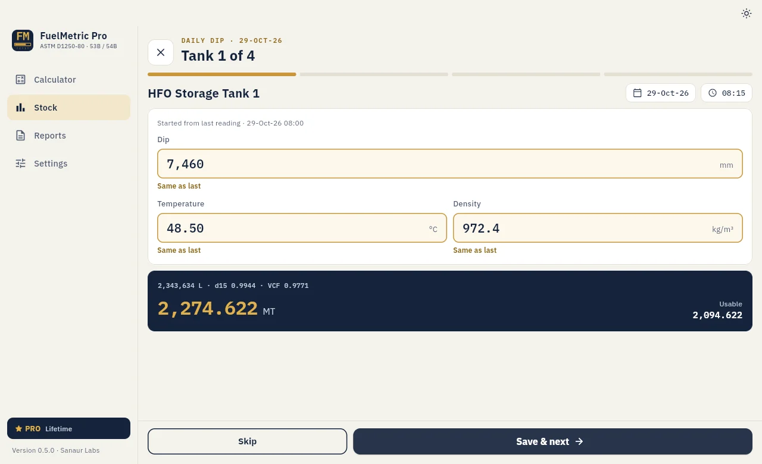Image resolution: width=762 pixels, height=464 pixels.
Task: Click 'Same as last' under Dip
Action: click(x=179, y=186)
